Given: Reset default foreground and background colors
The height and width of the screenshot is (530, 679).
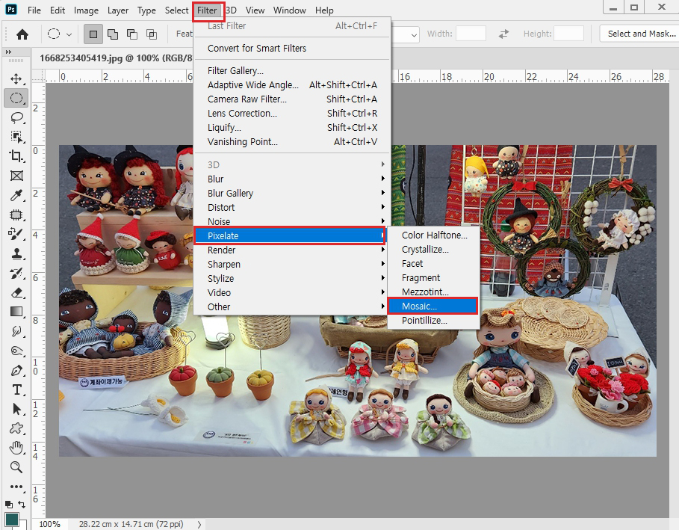Looking at the screenshot, I should point(8,505).
